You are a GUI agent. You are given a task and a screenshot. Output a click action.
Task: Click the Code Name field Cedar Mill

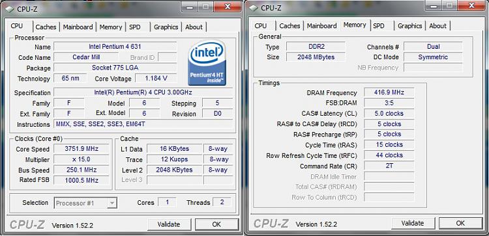click(86, 57)
